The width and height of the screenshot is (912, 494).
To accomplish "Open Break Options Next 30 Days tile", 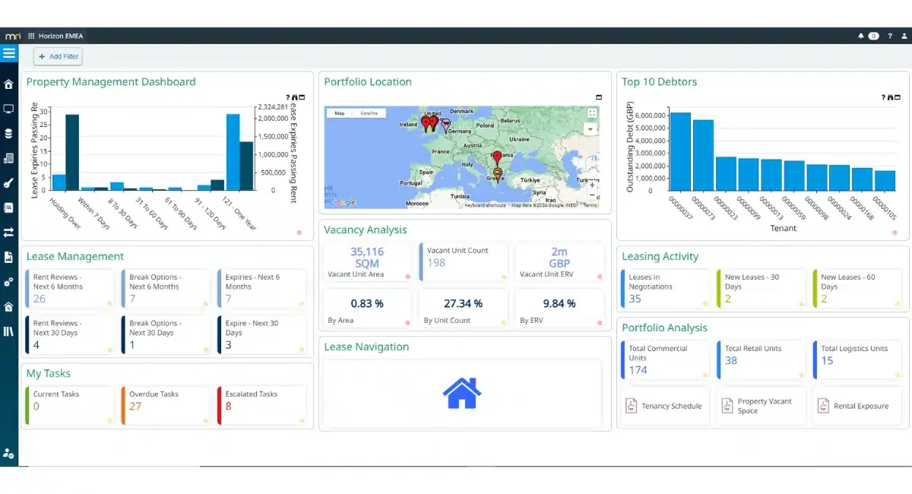I will 166,334.
